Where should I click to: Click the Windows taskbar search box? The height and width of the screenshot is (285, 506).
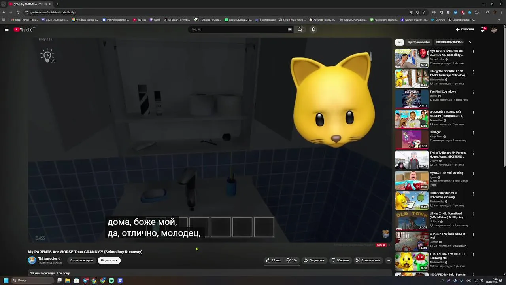pos(32,281)
